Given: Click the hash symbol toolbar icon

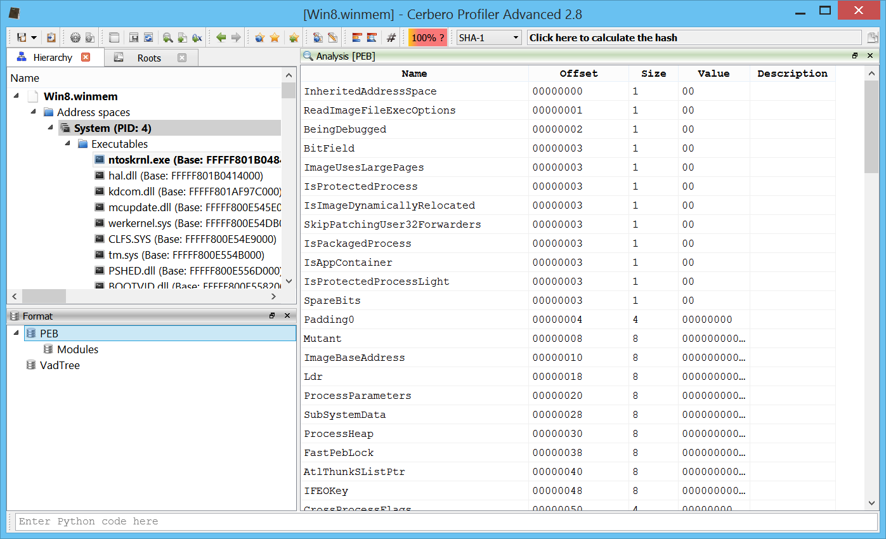Looking at the screenshot, I should click(391, 37).
